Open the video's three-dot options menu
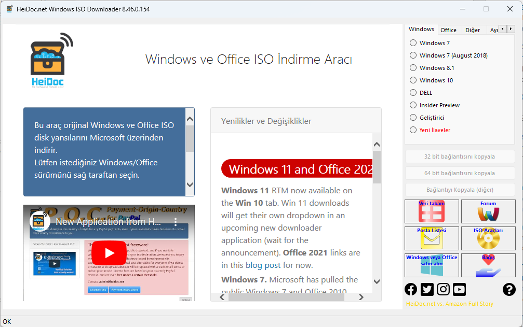Image resolution: width=523 pixels, height=327 pixels. tap(176, 222)
